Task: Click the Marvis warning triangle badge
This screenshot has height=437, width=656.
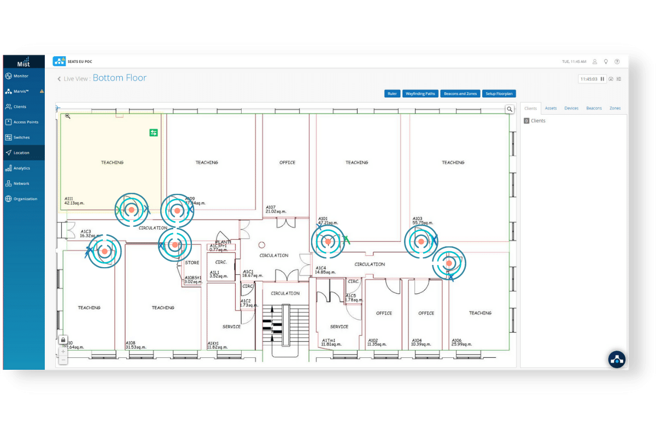Action: tap(42, 91)
